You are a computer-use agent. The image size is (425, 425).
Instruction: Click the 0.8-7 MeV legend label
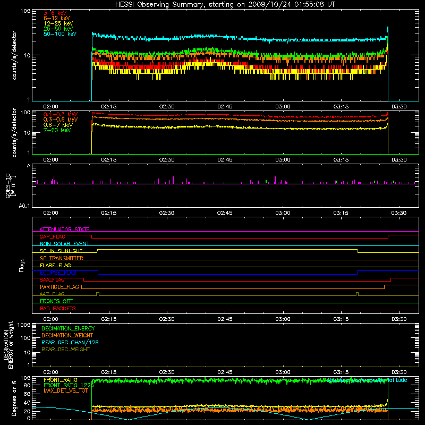(58, 125)
